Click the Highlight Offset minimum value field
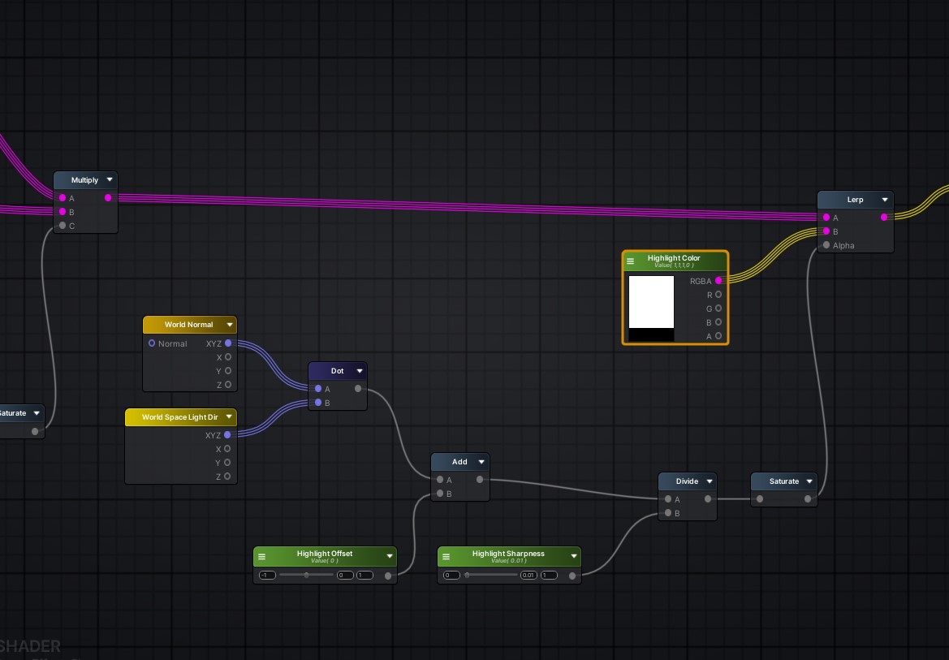The width and height of the screenshot is (949, 660). click(x=266, y=576)
